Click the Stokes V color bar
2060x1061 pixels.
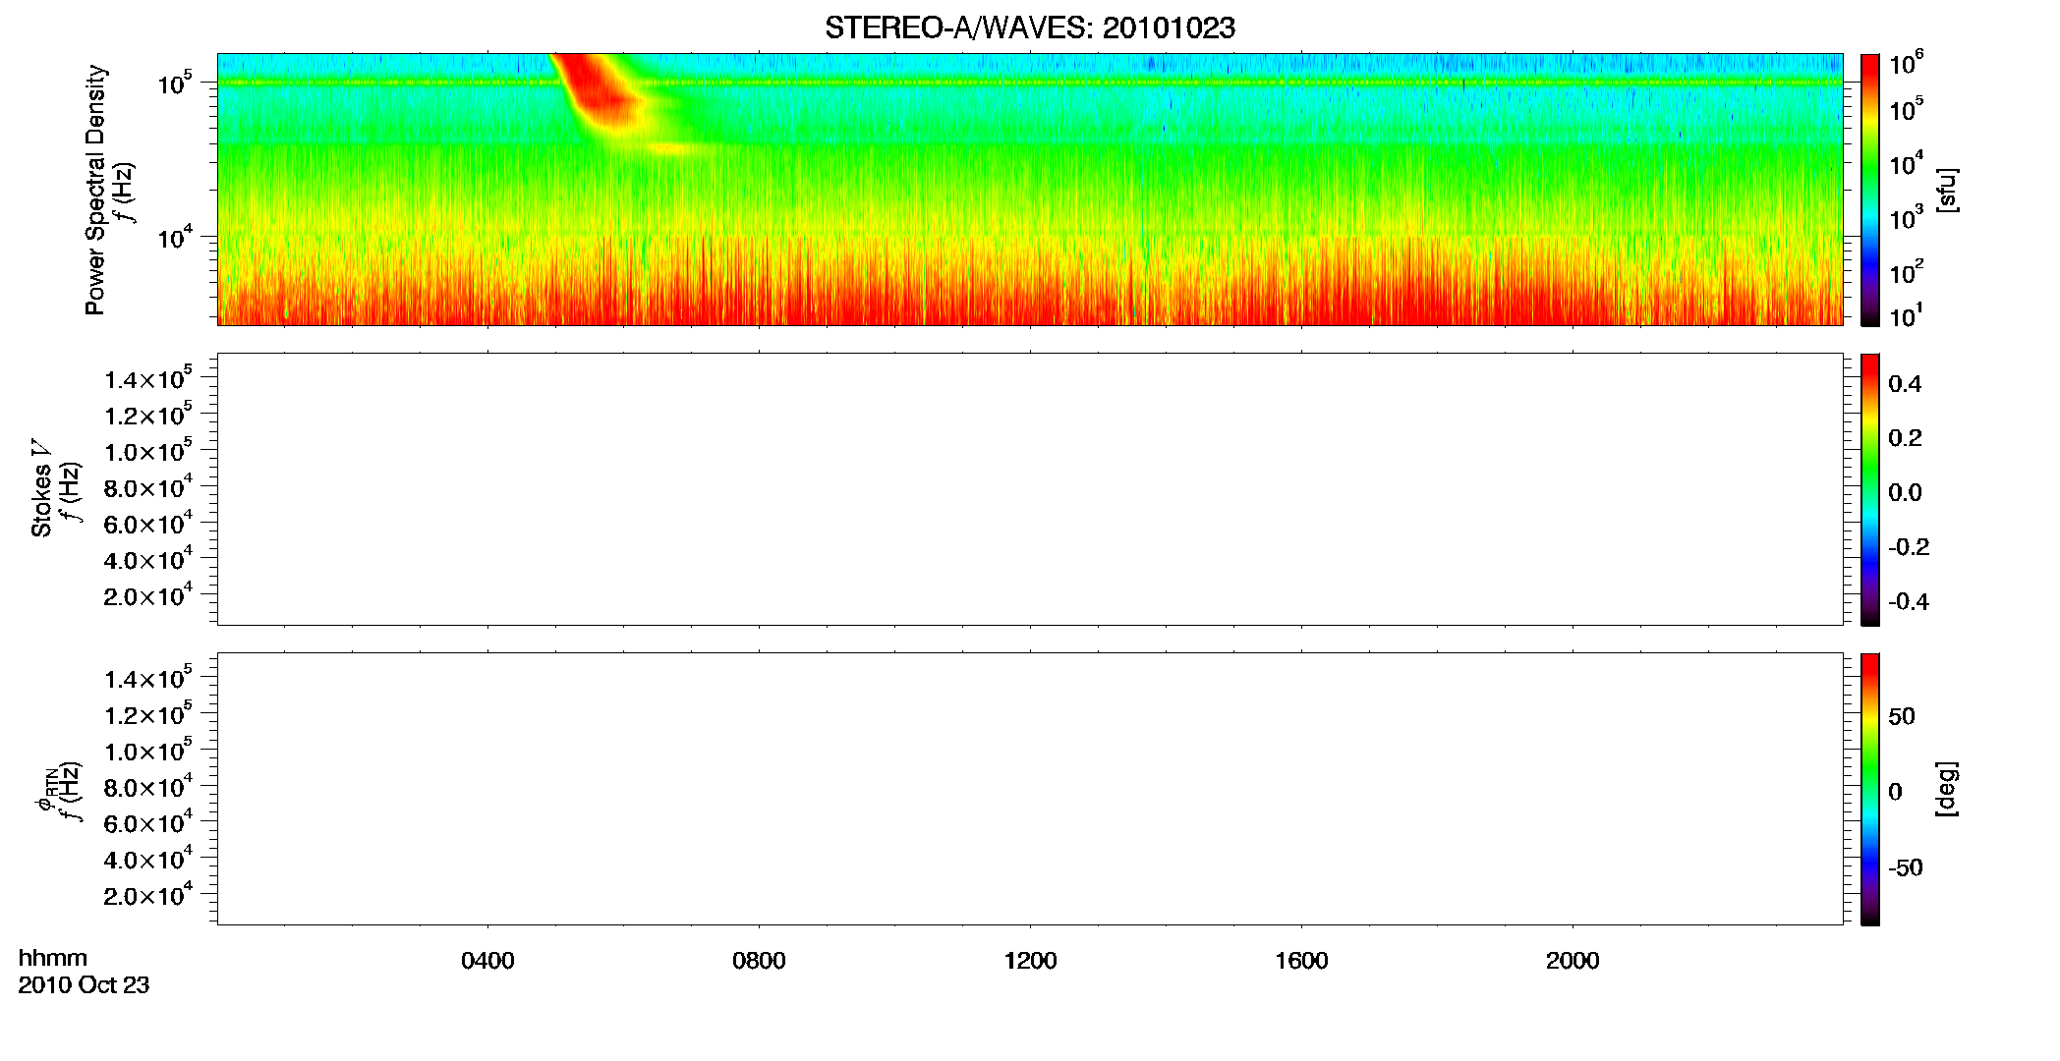point(1870,489)
